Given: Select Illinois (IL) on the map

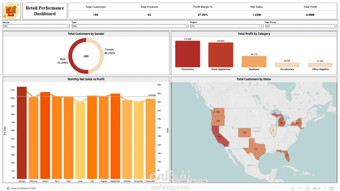Looking at the screenshot, I should click(273, 130).
